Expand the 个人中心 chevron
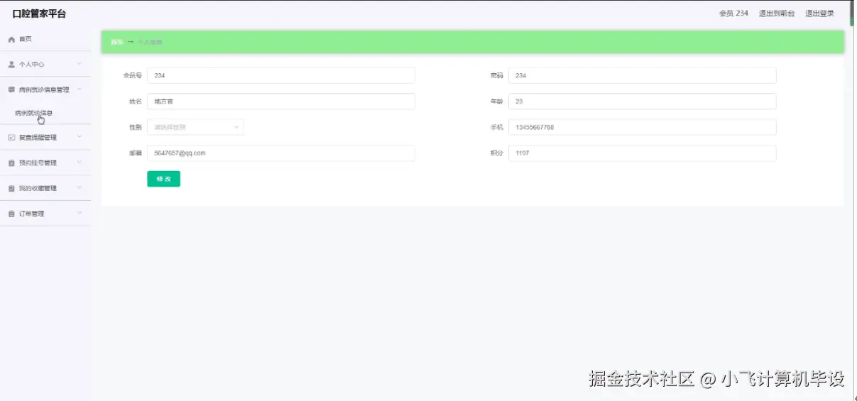Viewport: 857px width, 401px height. pyautogui.click(x=80, y=65)
